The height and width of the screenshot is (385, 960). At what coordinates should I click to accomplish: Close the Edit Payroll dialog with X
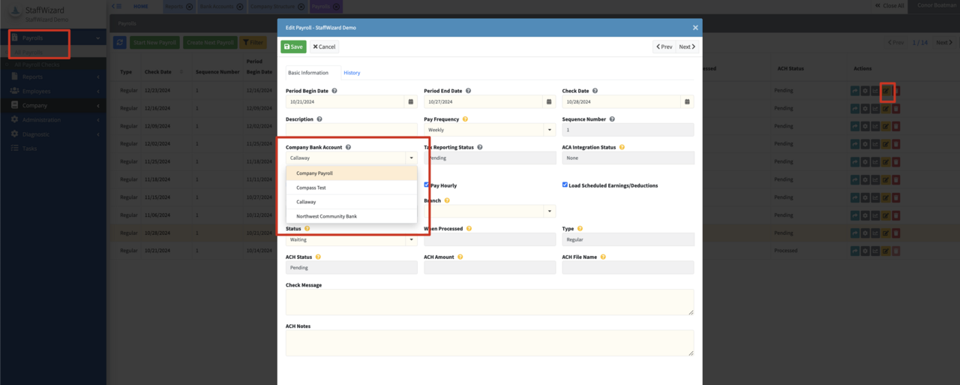tap(695, 28)
